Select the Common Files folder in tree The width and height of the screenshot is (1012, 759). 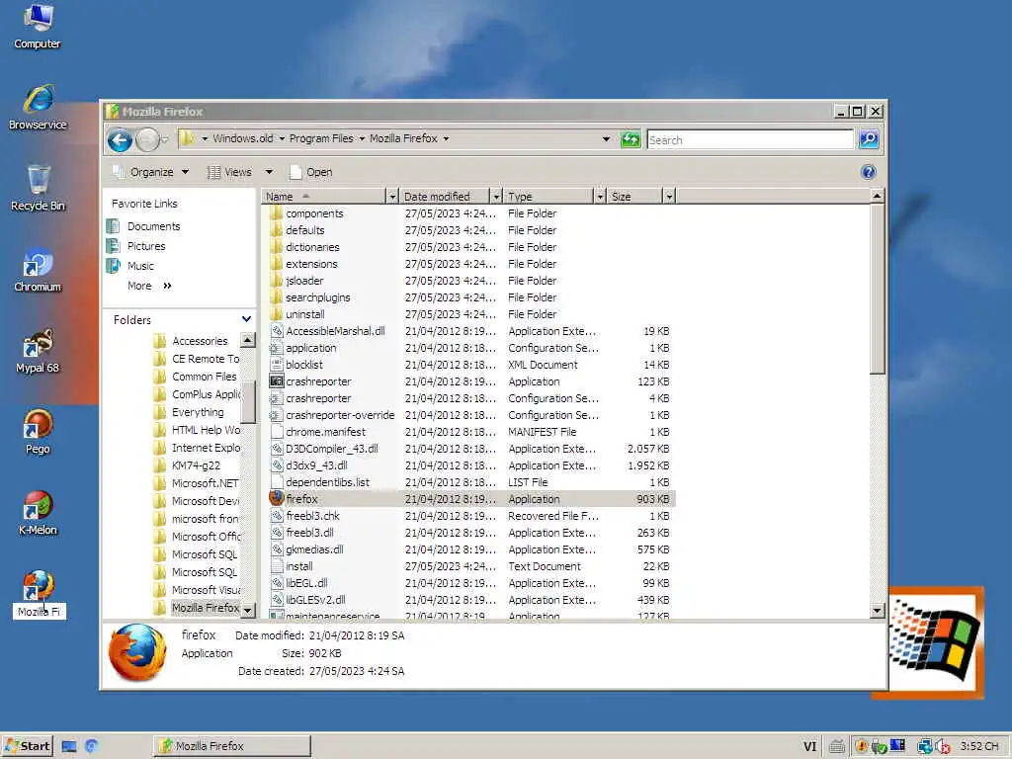[204, 377]
